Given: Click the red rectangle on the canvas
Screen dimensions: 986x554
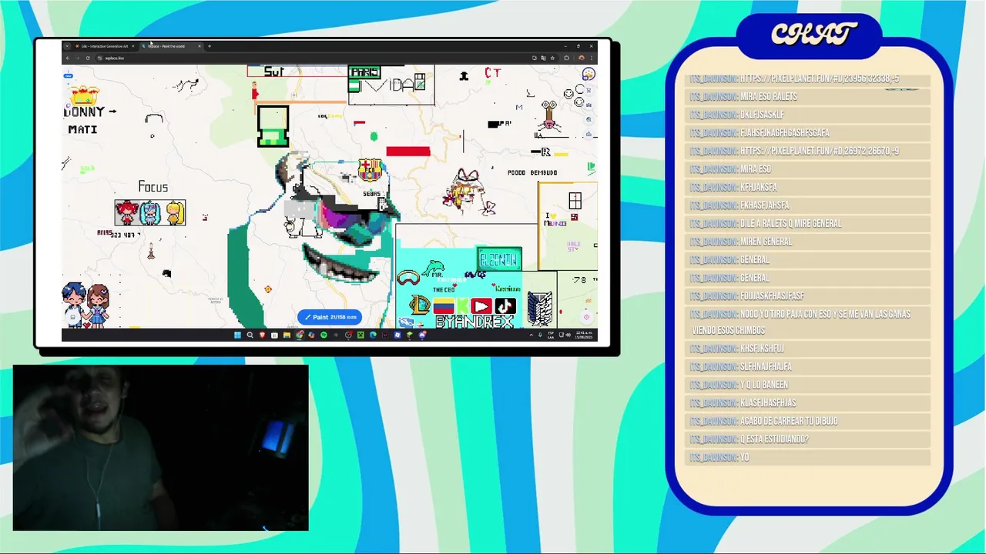Looking at the screenshot, I should click(x=408, y=152).
